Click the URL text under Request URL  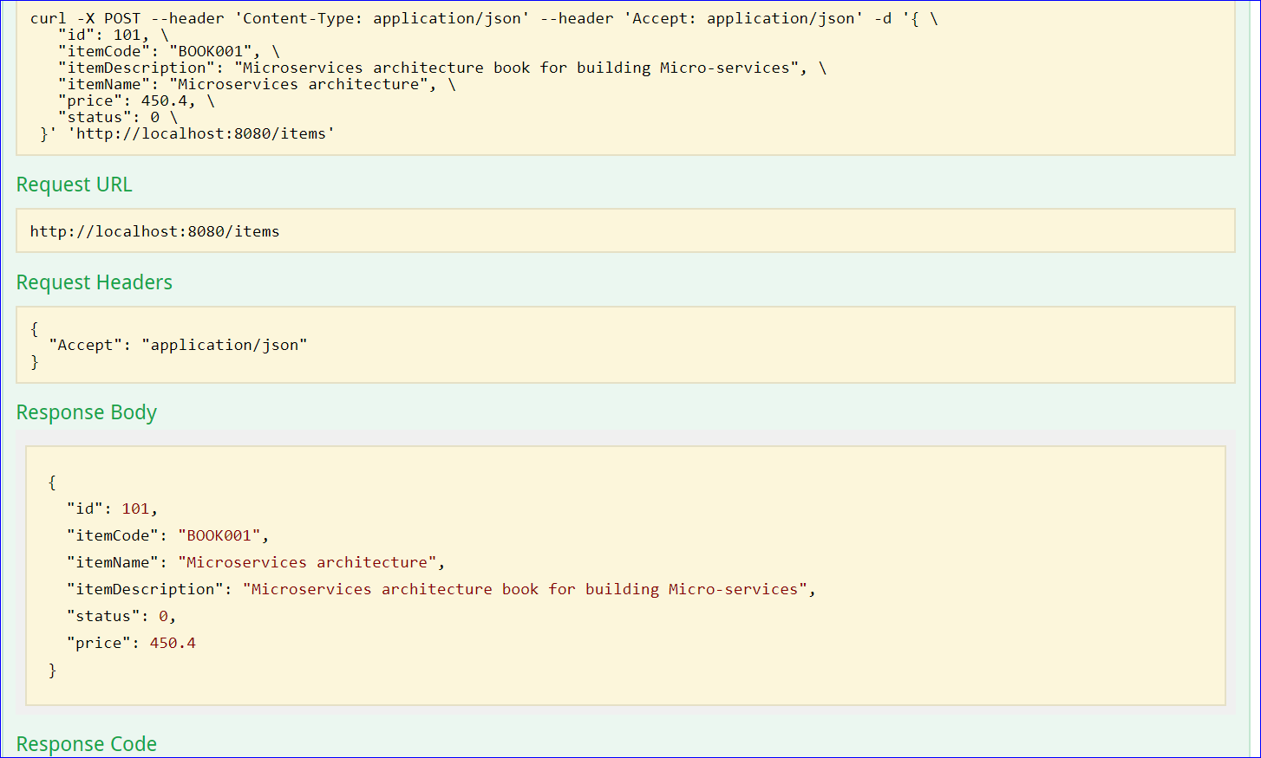point(154,231)
